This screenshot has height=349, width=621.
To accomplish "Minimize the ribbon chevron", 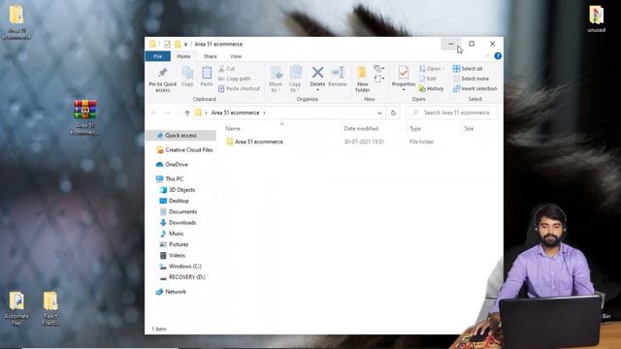I will [x=487, y=56].
